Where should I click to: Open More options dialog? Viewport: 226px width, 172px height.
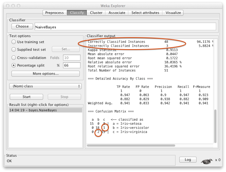click(x=45, y=74)
